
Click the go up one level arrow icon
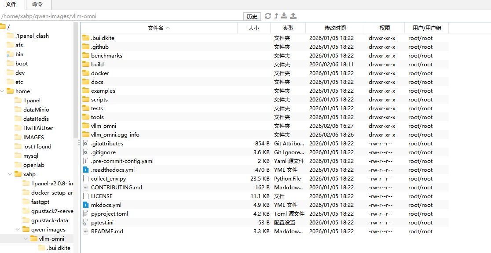point(276,16)
